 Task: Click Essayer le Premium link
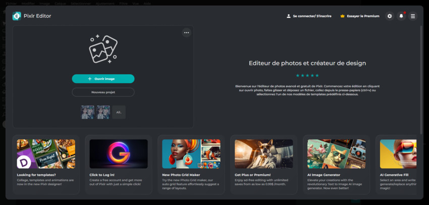click(363, 16)
